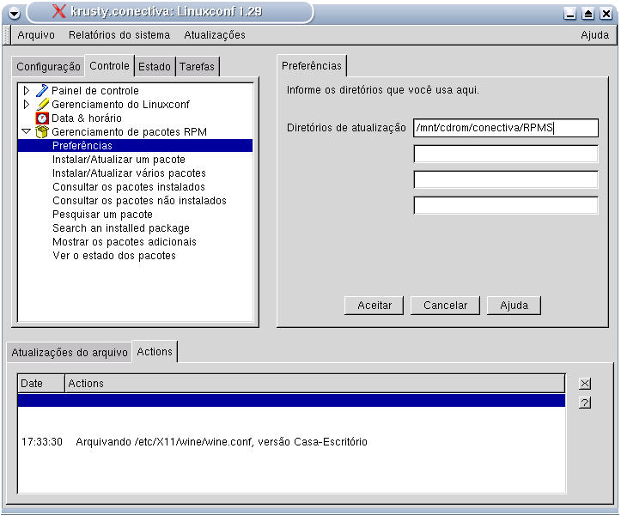Switch to the Tarefas tab
Screen dimensions: 621x515
(197, 66)
